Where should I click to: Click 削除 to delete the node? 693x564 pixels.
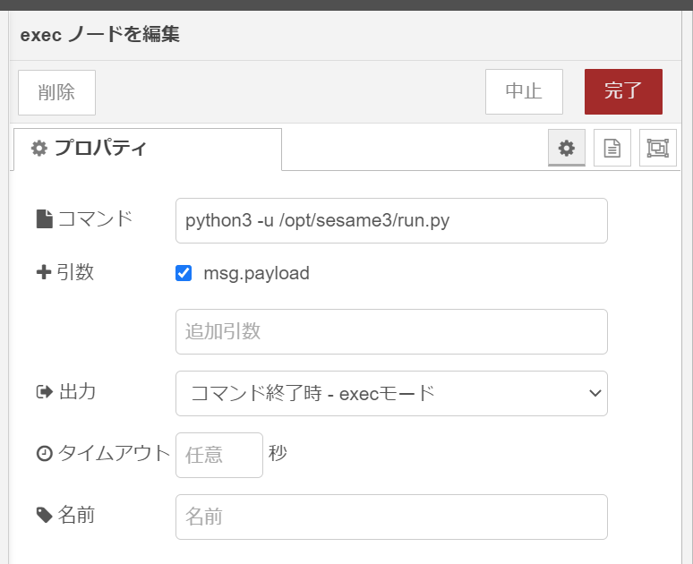click(x=56, y=92)
